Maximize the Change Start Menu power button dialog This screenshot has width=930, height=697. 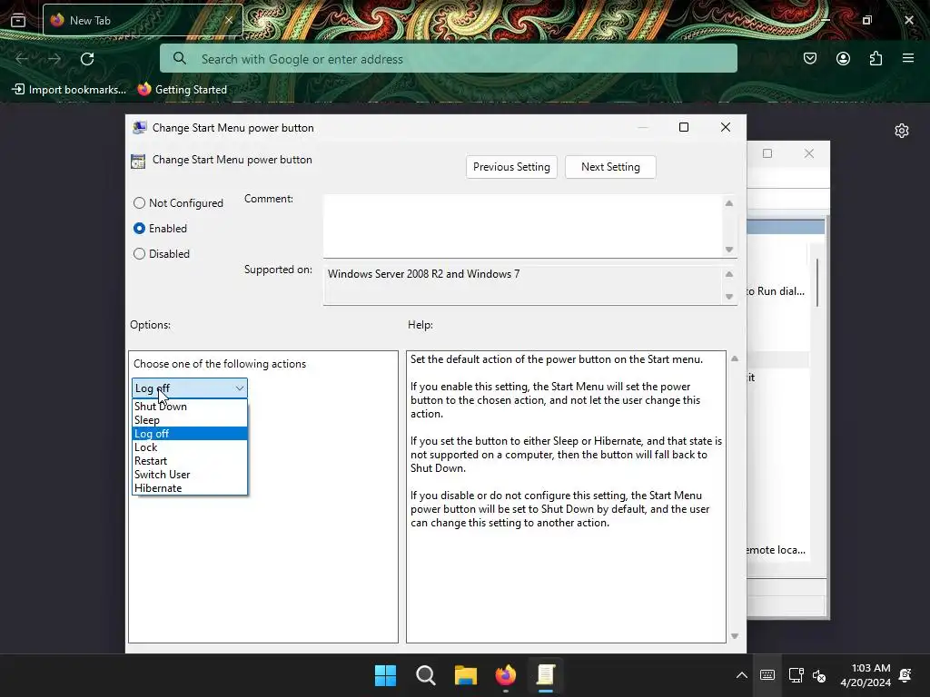click(x=684, y=127)
